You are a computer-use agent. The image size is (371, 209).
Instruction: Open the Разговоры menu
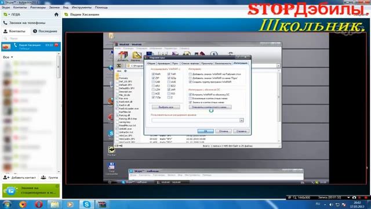click(x=38, y=8)
